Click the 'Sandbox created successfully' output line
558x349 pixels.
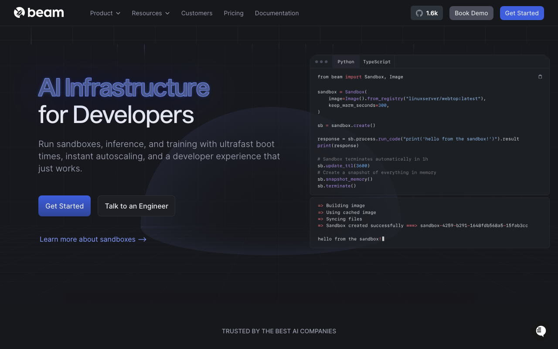(423, 226)
